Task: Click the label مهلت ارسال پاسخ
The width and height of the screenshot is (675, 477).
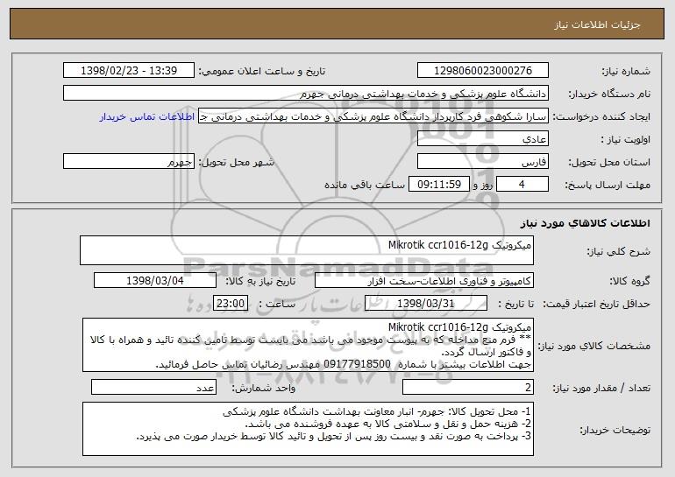Action: click(x=607, y=186)
